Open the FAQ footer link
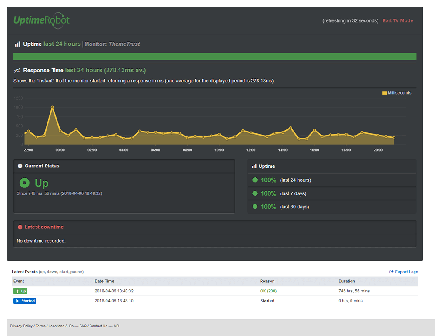 point(83,326)
